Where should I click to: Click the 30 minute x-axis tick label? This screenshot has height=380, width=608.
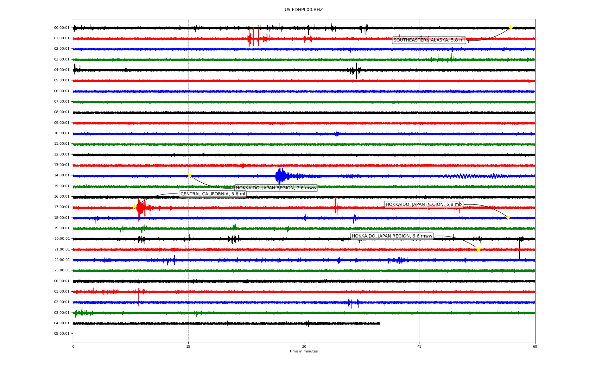point(304,346)
